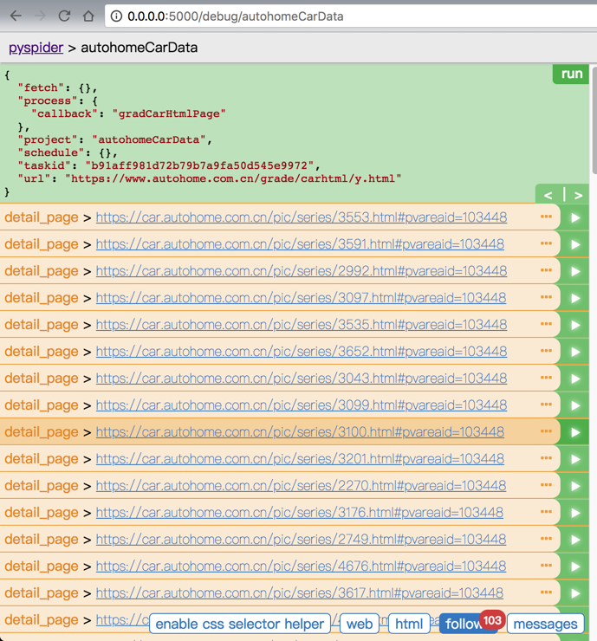597x641 pixels.
Task: Click the green run button
Action: pos(571,74)
